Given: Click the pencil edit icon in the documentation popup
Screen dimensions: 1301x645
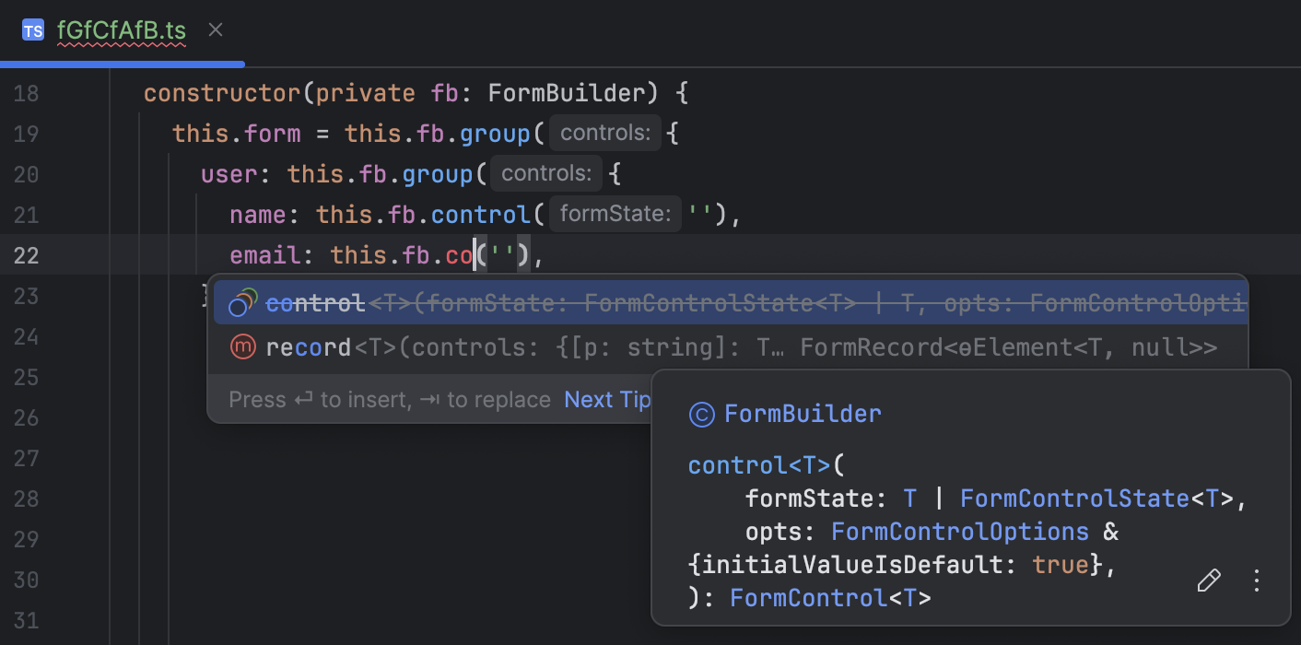Looking at the screenshot, I should coord(1208,580).
